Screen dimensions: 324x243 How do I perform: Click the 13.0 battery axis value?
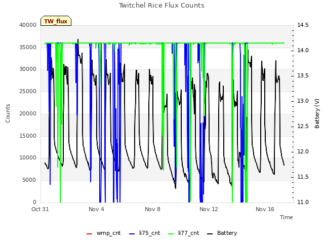[303, 101]
